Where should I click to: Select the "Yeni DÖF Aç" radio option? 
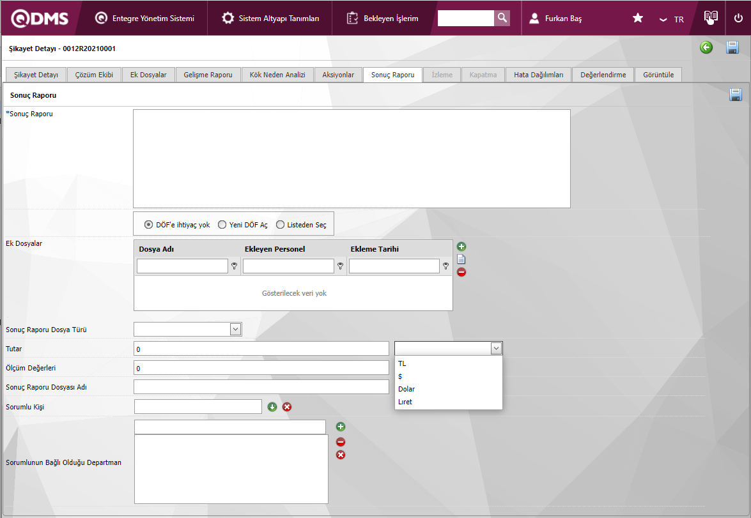click(x=222, y=225)
